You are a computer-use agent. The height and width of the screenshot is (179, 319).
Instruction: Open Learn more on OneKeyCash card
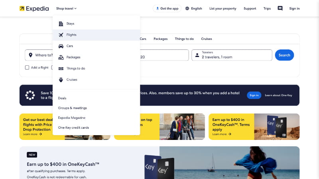point(222,134)
